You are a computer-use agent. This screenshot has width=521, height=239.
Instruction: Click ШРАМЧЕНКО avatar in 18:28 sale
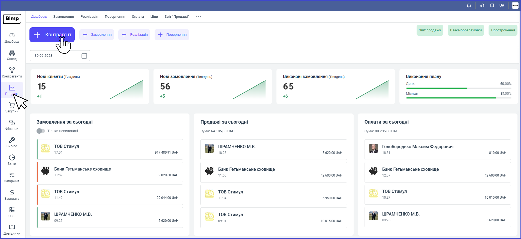click(209, 148)
